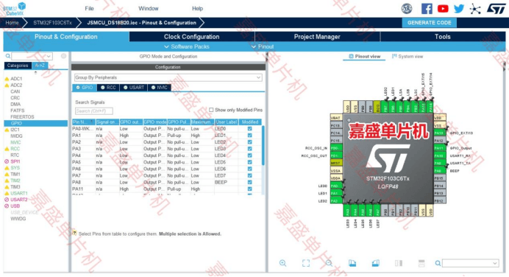
Task: Open the category settings gear icon
Action: tap(63, 56)
